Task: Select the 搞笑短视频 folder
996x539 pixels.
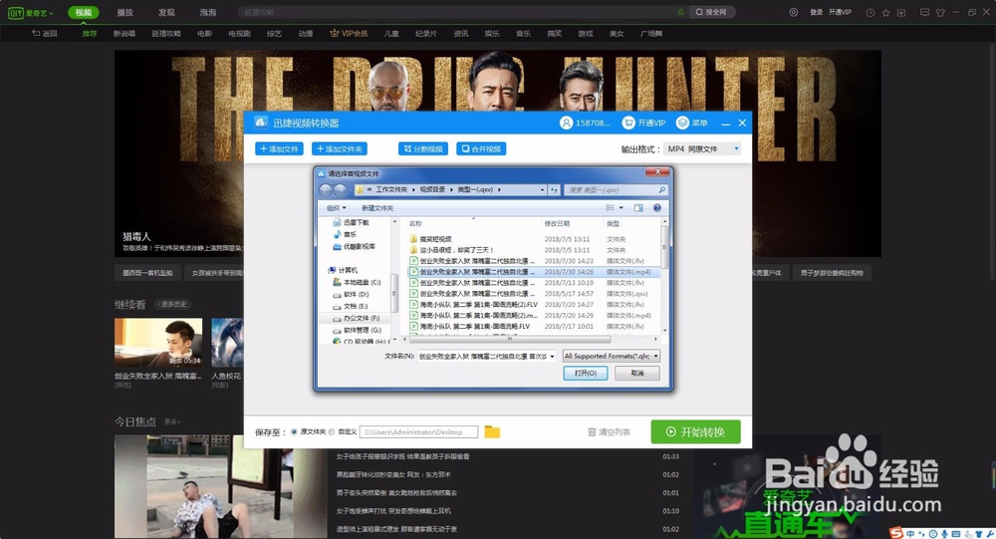Action: (x=430, y=239)
